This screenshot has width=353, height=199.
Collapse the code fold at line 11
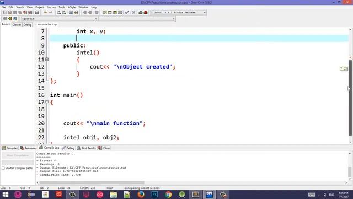point(47,60)
